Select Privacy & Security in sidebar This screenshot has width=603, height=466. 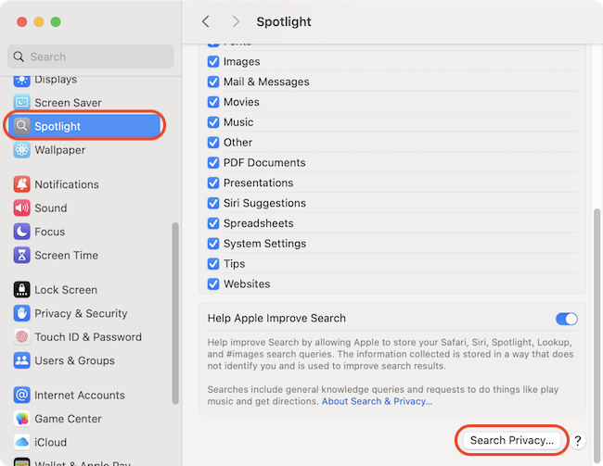tap(81, 313)
